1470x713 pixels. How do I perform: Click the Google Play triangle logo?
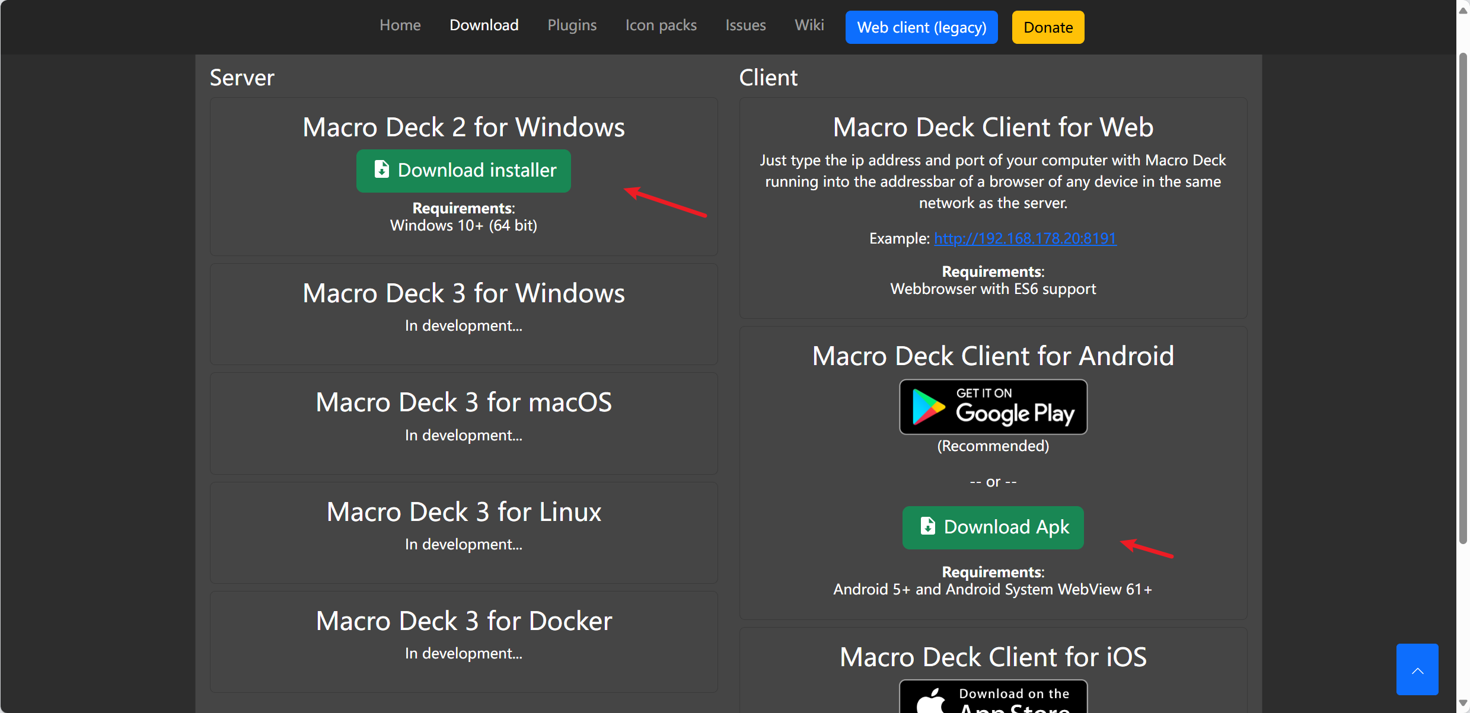click(927, 407)
